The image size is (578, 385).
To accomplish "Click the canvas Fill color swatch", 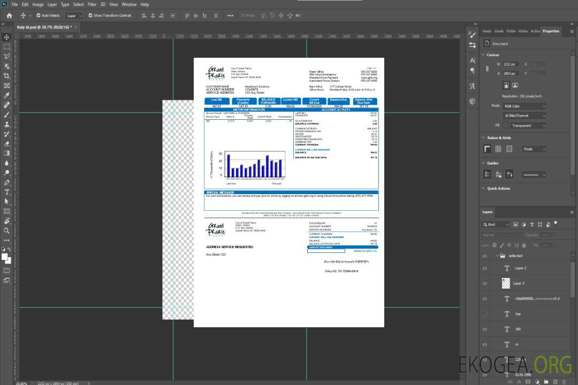I will [505, 125].
